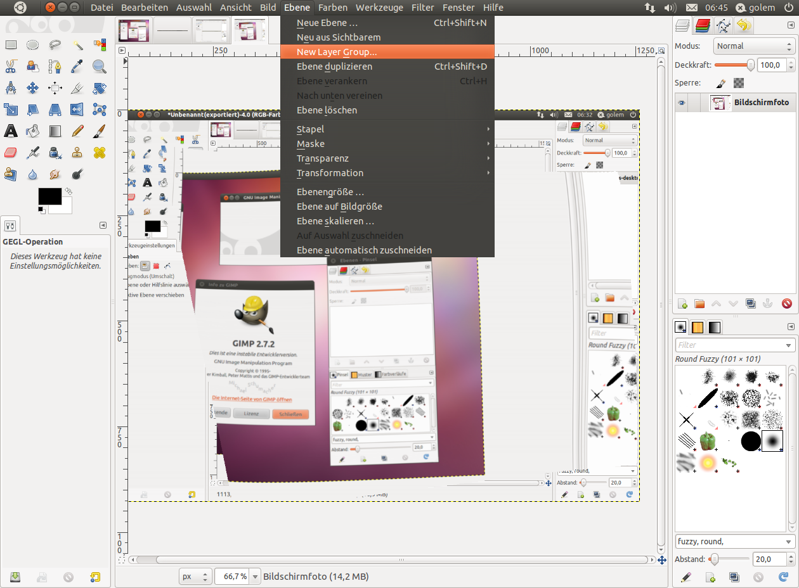
Task: Open the px unit dropdown
Action: point(195,577)
